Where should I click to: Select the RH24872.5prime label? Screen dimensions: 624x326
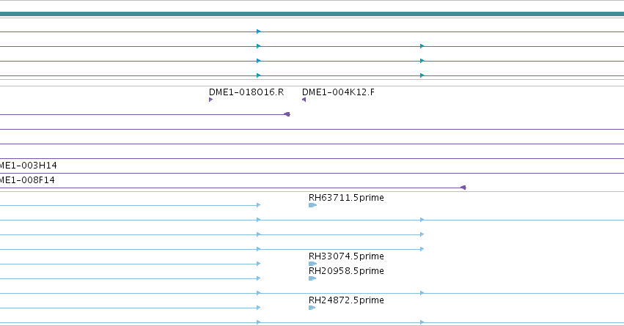point(346,300)
